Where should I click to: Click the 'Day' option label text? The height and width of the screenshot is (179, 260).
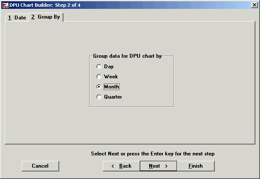click(109, 67)
